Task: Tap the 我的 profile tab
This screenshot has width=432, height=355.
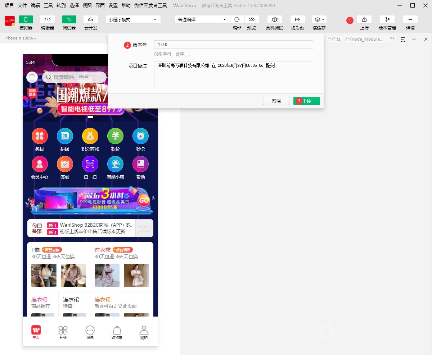Action: [x=144, y=332]
